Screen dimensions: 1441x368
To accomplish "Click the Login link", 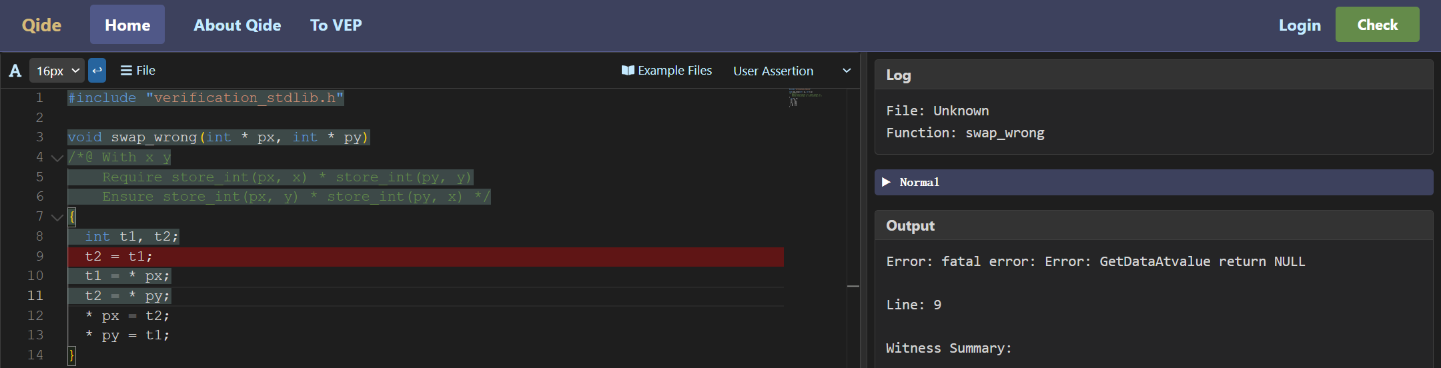I will click(x=1300, y=25).
